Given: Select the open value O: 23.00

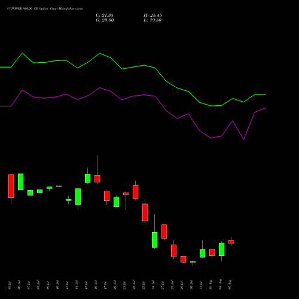Looking at the screenshot, I should [105, 20].
